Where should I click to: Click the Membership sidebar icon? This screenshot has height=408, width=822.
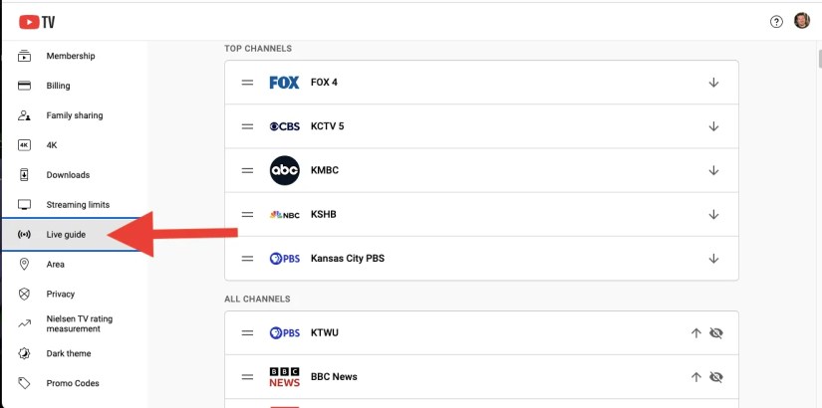coord(24,56)
